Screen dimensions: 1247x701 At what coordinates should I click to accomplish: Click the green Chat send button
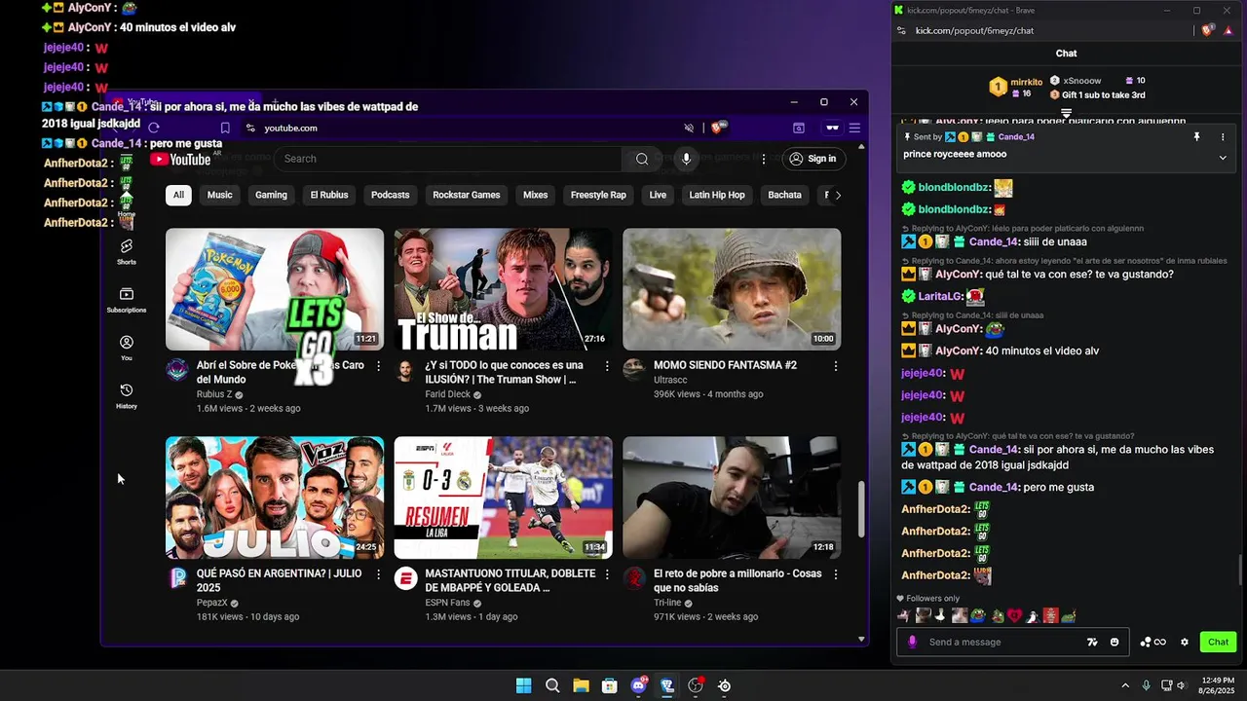click(1218, 642)
